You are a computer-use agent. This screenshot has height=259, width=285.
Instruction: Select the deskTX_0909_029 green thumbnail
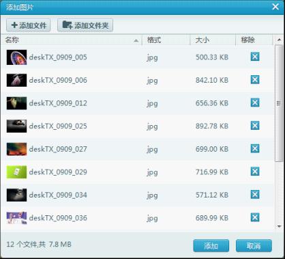click(16, 172)
